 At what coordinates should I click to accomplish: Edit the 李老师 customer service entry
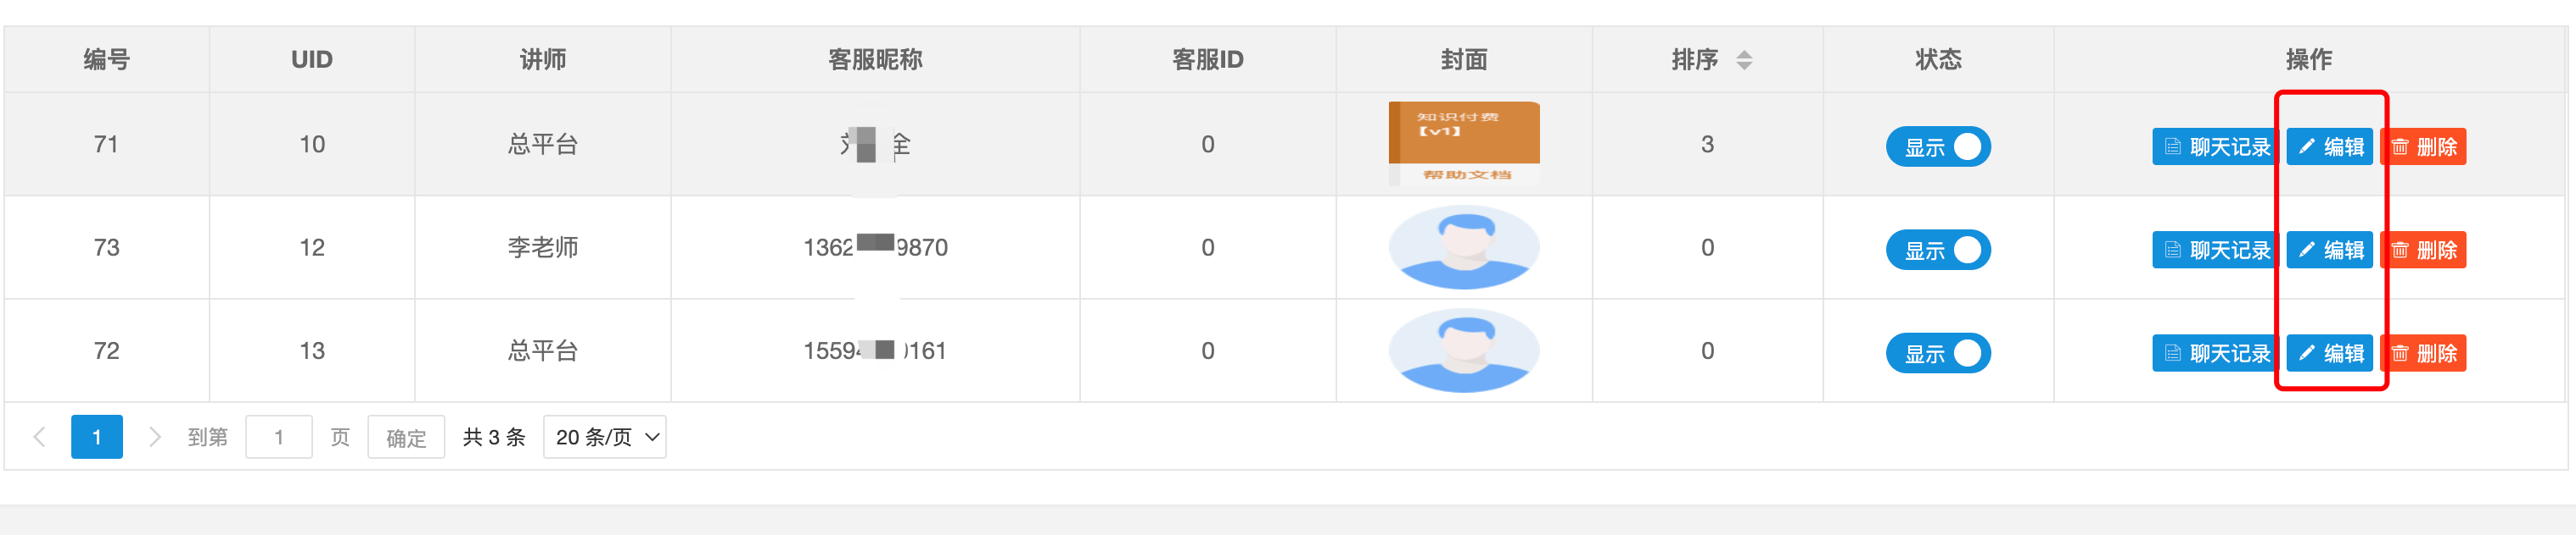point(2329,250)
